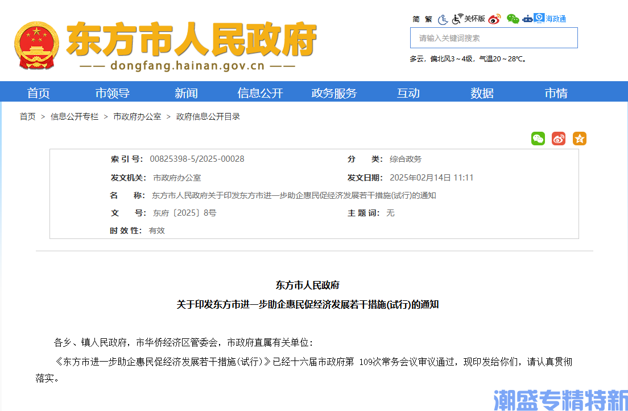The width and height of the screenshot is (628, 411).
Task: Open the 新闻 navigation menu item
Action: point(186,93)
